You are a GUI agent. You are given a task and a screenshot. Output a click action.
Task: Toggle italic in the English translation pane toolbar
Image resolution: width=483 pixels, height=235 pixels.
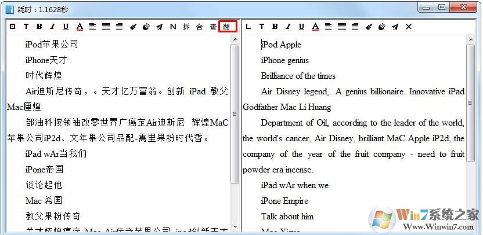coord(289,27)
